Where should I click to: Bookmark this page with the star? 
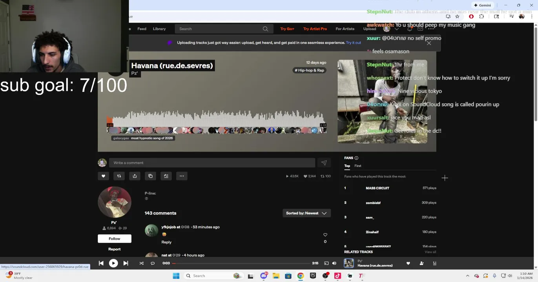pos(457,16)
